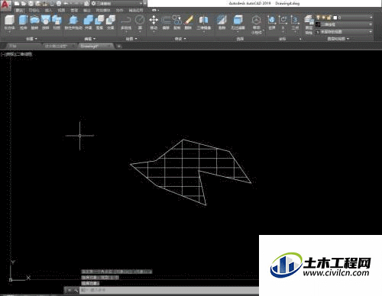
Task: Switch to the 管理 (Manage) ribbon tab
Action: point(74,10)
